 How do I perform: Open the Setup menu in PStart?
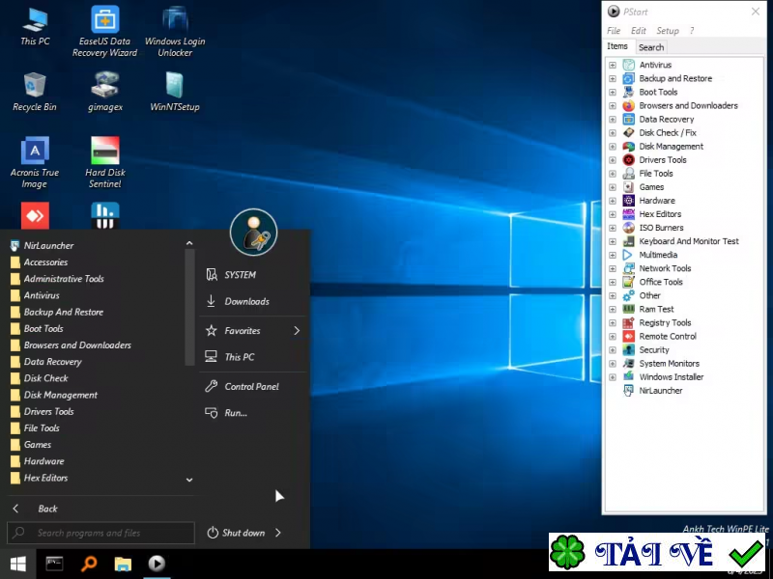tap(668, 31)
